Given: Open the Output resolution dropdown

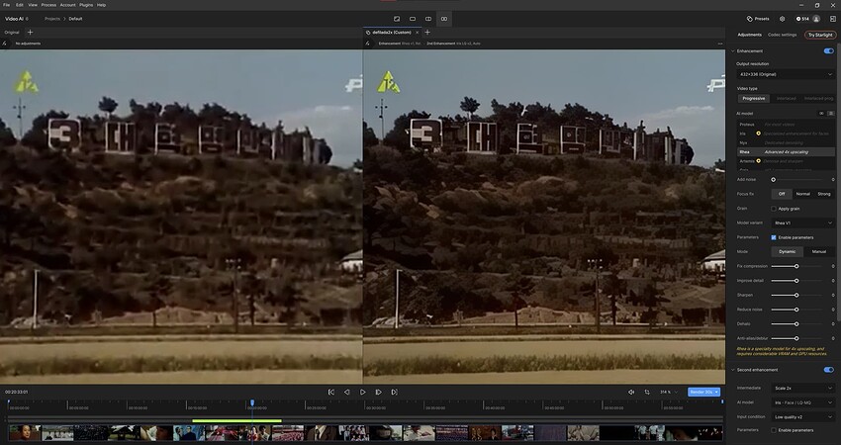Looking at the screenshot, I should pyautogui.click(x=786, y=74).
